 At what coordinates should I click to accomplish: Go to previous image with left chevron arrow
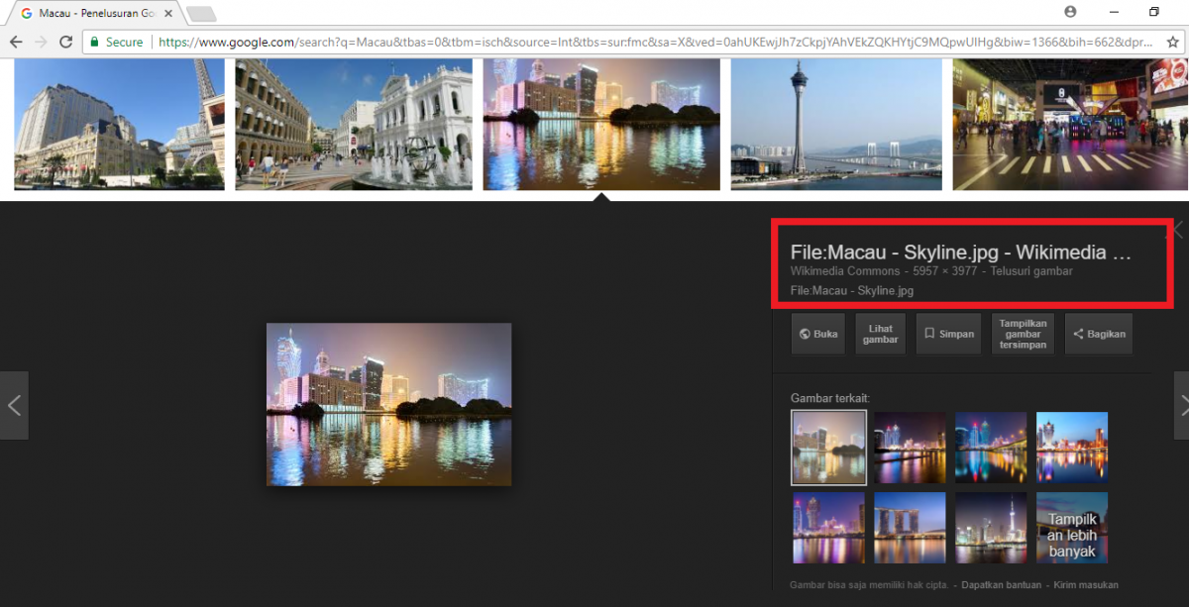(14, 405)
